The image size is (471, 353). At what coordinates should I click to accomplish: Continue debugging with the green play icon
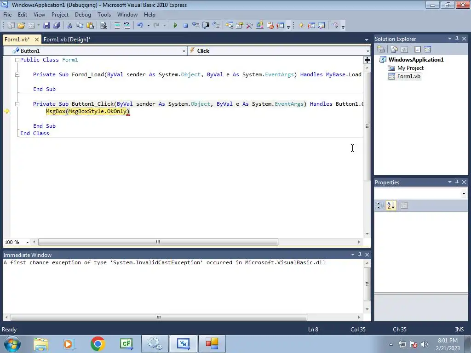point(175,26)
